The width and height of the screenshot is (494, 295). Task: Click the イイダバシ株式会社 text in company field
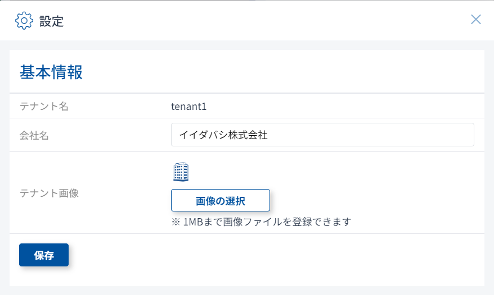click(223, 135)
